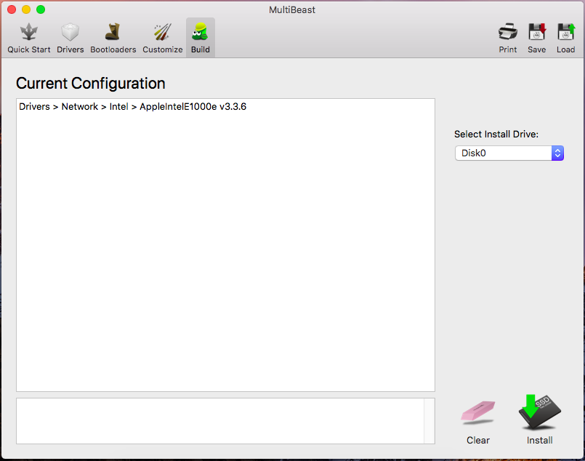Clear the configuration with the eraser
The width and height of the screenshot is (585, 461).
[478, 422]
